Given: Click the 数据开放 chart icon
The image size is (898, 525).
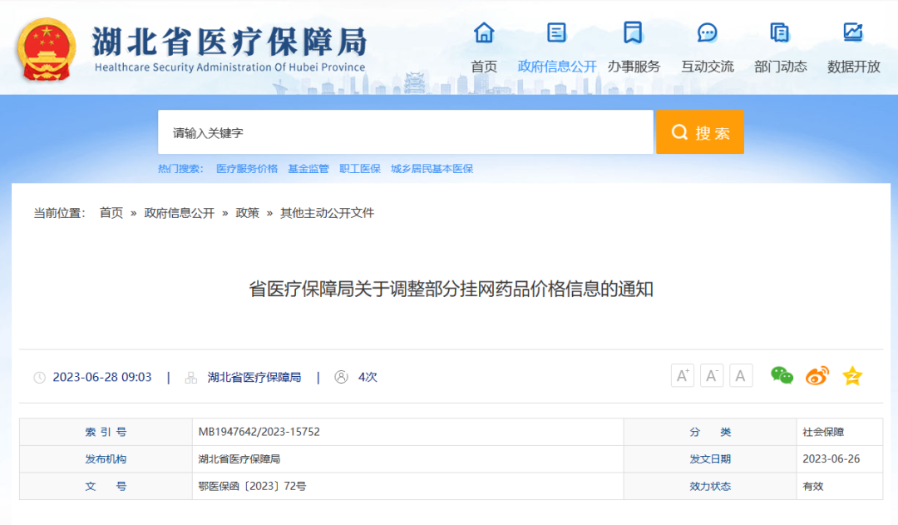Looking at the screenshot, I should coord(852,32).
